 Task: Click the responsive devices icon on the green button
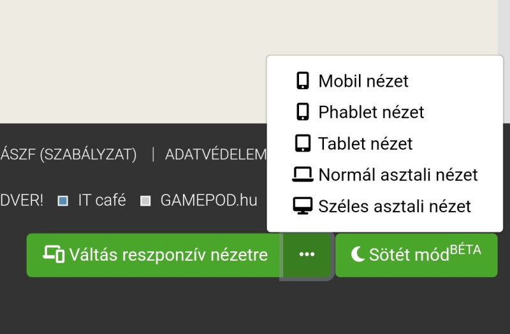[x=54, y=254]
